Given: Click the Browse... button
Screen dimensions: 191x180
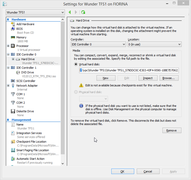Looking at the screenshot, I should (169, 78).
